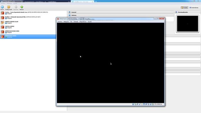This screenshot has height=113, width=201.
Task: Open Configuración gear icon in the toolbar
Action: (8, 7)
